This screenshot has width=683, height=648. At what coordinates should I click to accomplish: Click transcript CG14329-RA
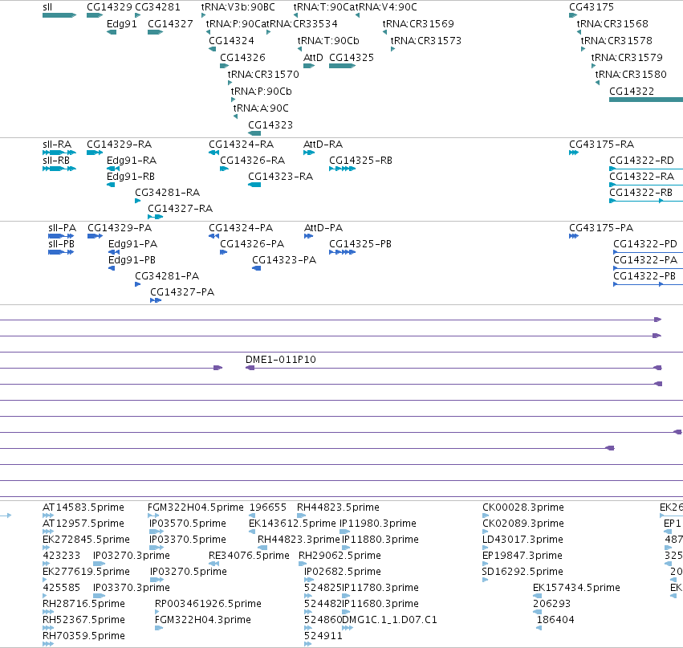point(95,153)
